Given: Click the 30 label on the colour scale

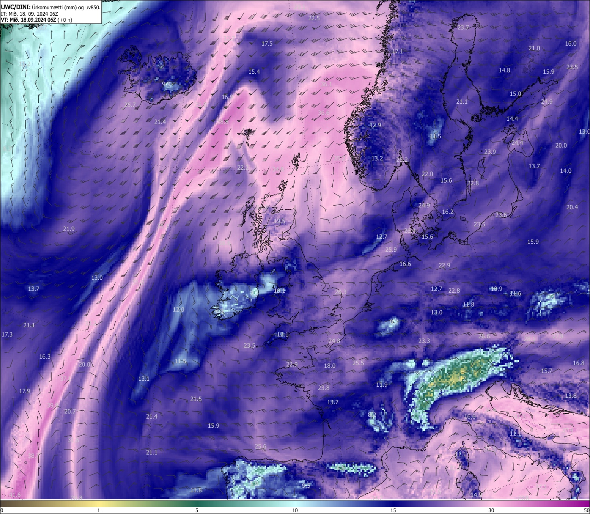Looking at the screenshot, I should point(491,510).
